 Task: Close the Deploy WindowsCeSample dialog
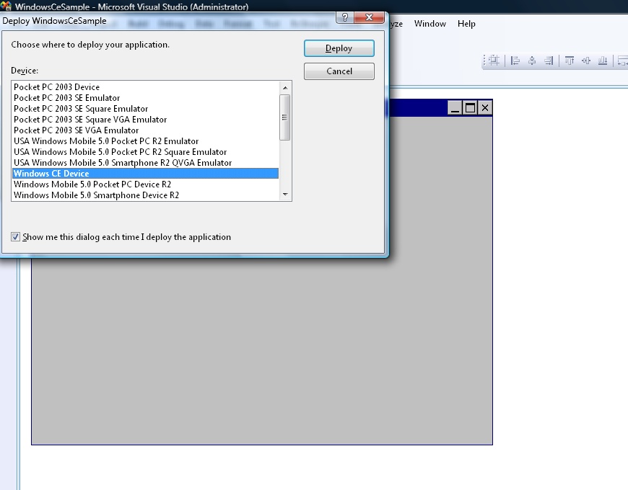(370, 17)
